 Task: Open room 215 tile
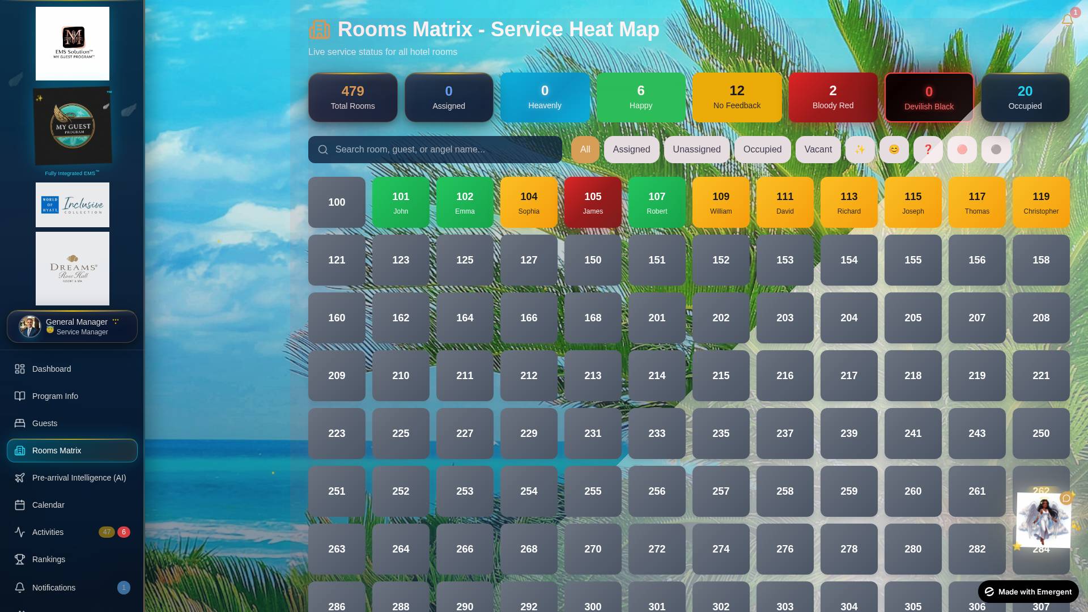pos(721,376)
